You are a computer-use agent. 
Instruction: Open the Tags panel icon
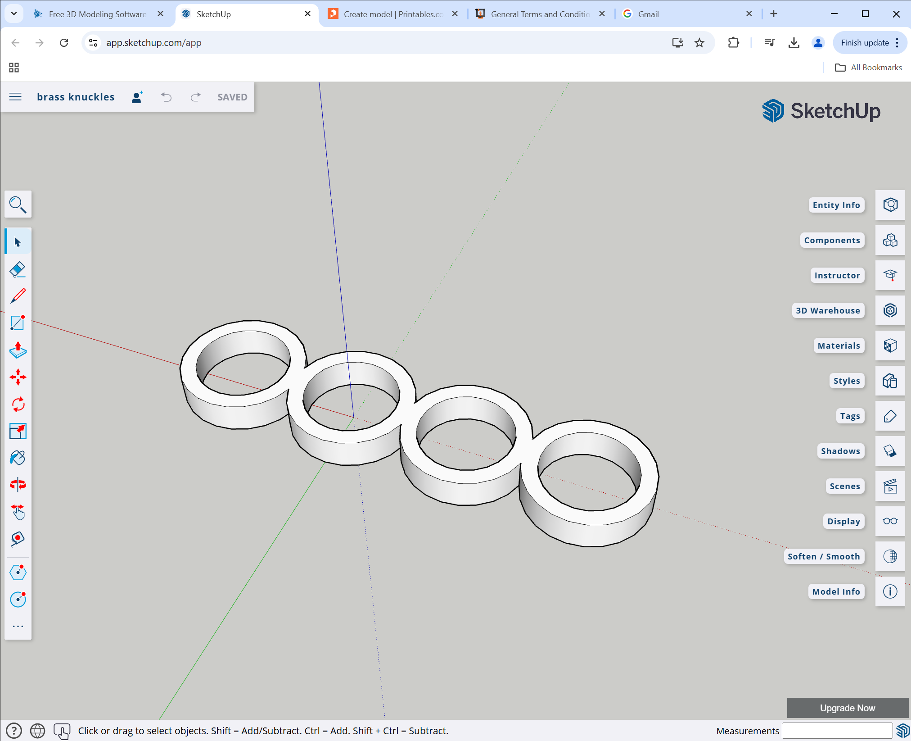coord(890,416)
